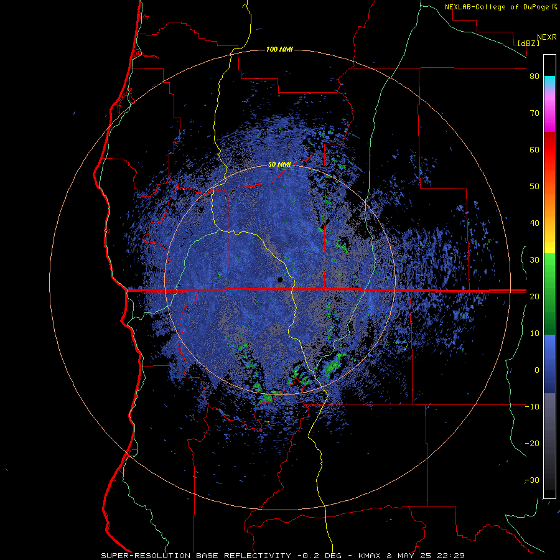560x560 pixels.
Task: Click the NEXR label near the legend
Action: pos(547,37)
